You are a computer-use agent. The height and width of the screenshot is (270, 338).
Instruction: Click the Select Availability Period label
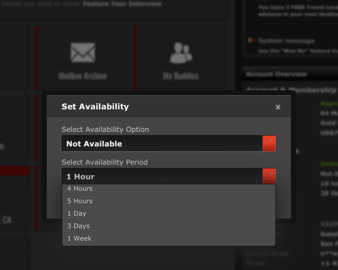tap(105, 162)
